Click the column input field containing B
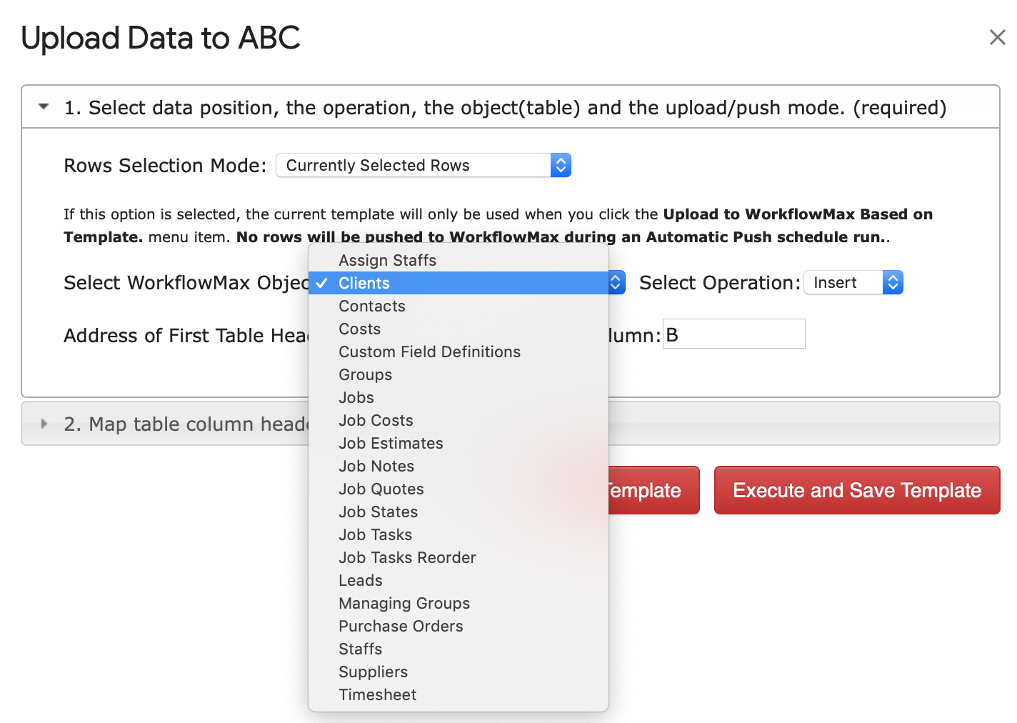1017x723 pixels. click(734, 334)
